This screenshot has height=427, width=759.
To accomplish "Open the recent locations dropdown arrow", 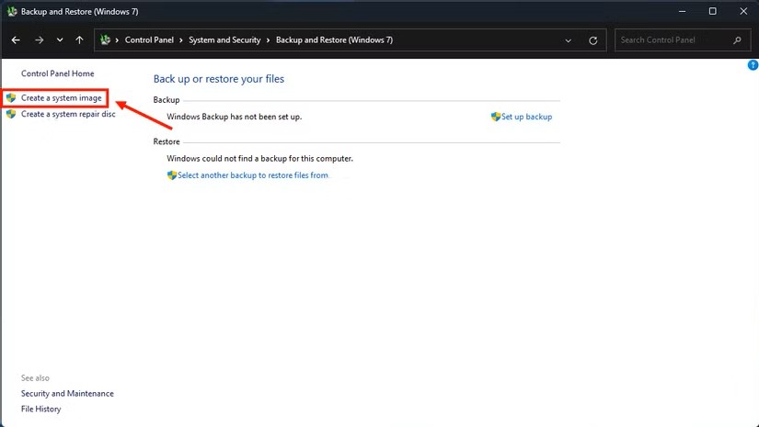I will click(x=60, y=40).
